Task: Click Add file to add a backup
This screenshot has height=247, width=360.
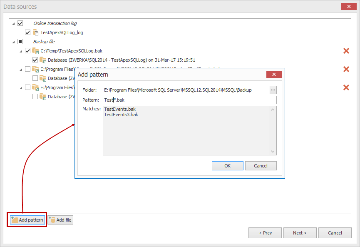Action: coord(60,220)
